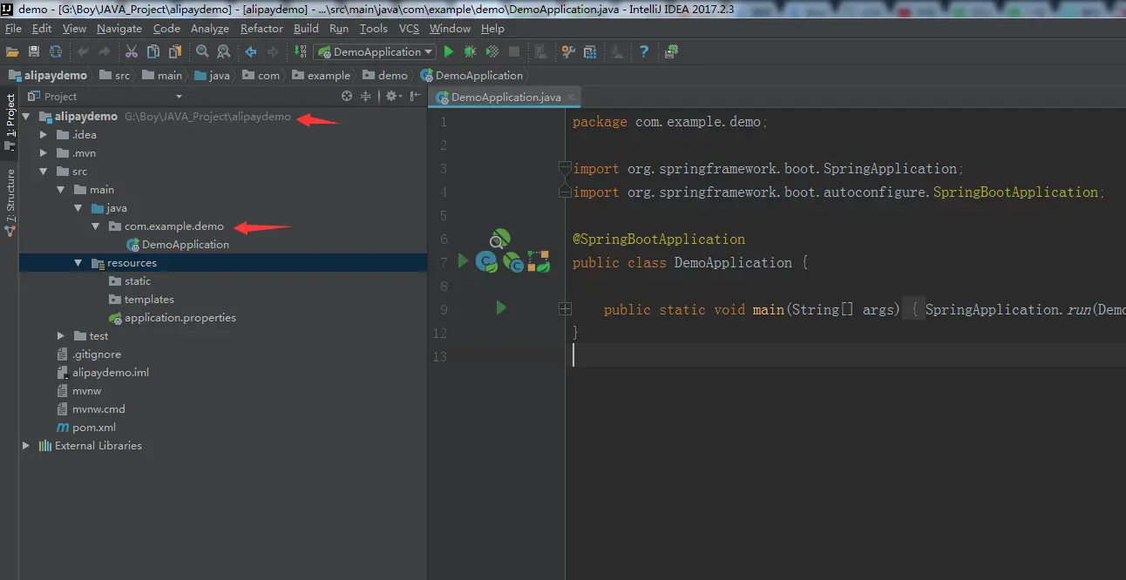Click the example breadcrumb segment

point(321,76)
